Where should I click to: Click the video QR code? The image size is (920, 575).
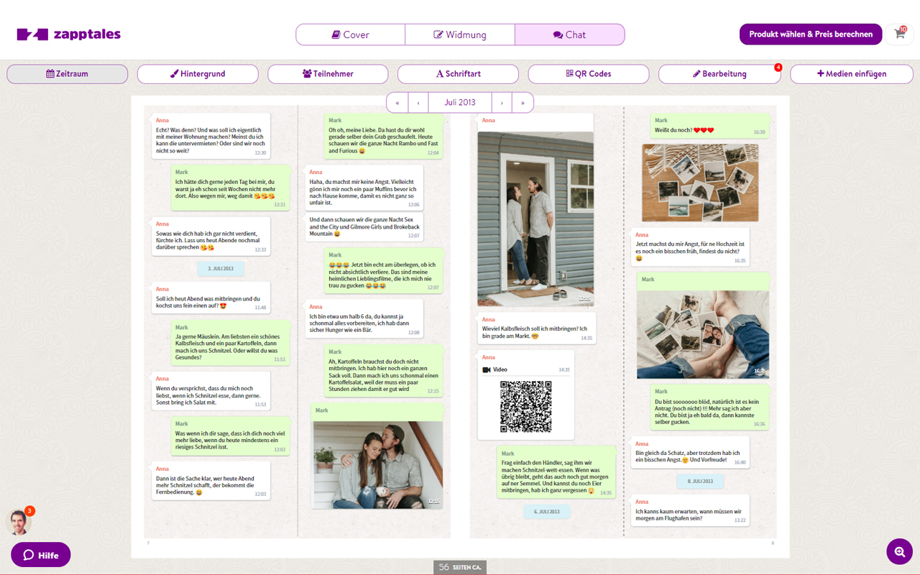click(x=525, y=407)
